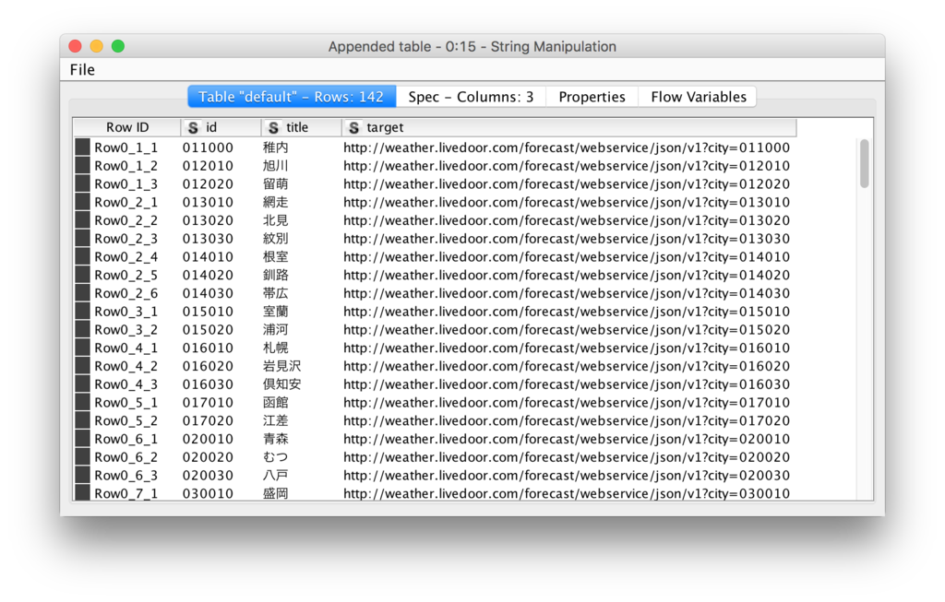945x602 pixels.
Task: Click target URL ending city=017020
Action: click(x=567, y=420)
